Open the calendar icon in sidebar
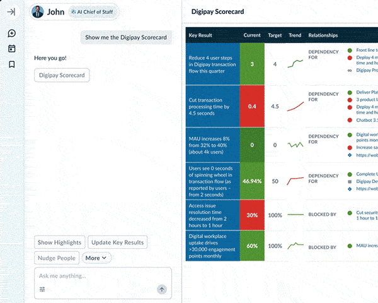Viewport: 378px width, 303px height. pos(11,49)
